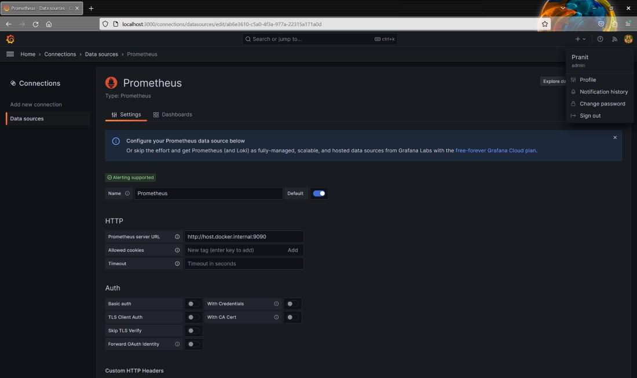Focus the Timeout in seconds field
This screenshot has width=637, height=378.
coord(244,263)
